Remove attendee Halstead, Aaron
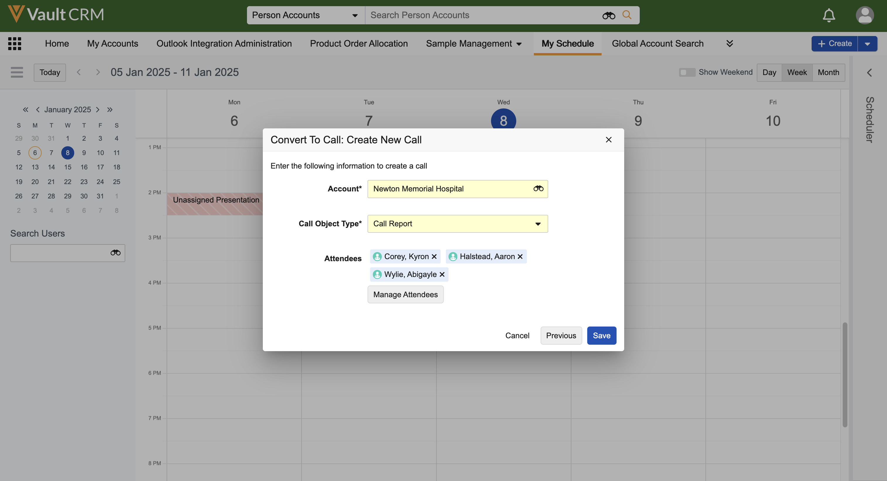887x481 pixels. pos(520,256)
